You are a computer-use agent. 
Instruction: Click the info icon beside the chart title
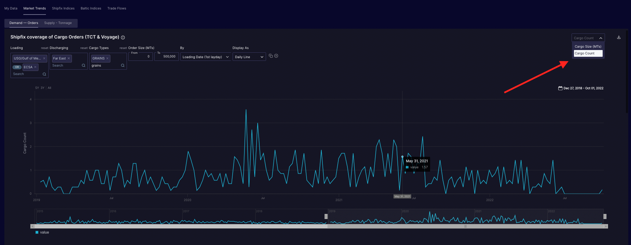coord(123,38)
